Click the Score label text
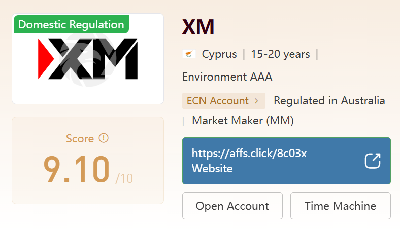The height and width of the screenshot is (229, 400). (80, 138)
